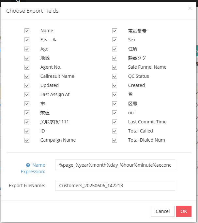This screenshot has height=223, width=198.
Task: Click the QC Status label
Action: click(x=138, y=76)
